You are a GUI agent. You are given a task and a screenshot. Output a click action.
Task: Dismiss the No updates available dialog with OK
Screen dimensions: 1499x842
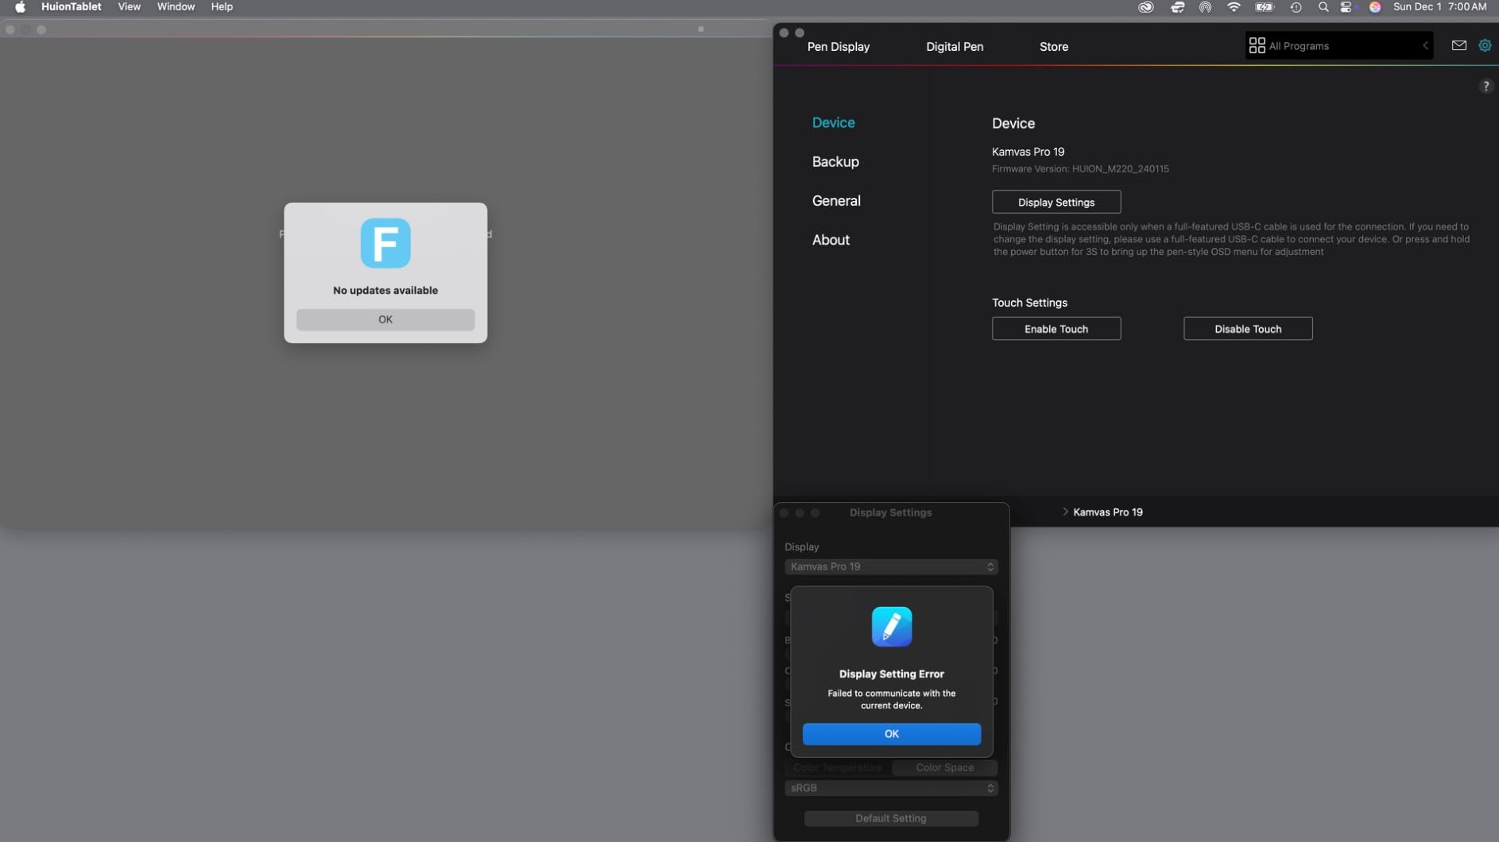point(385,319)
